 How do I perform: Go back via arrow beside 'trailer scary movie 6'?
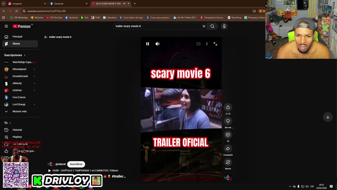(x=46, y=37)
